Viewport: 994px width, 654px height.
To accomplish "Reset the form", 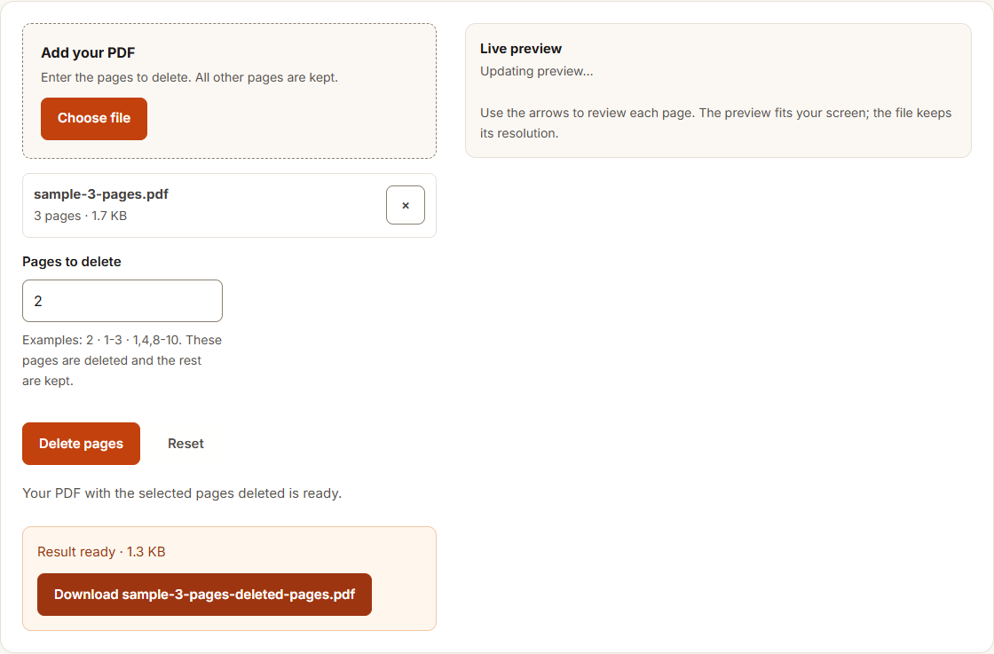I will pos(185,444).
